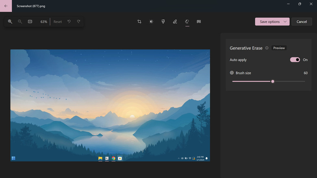The image size is (317, 178).
Task: Click the Generative Erase info icon
Action: pyautogui.click(x=267, y=48)
